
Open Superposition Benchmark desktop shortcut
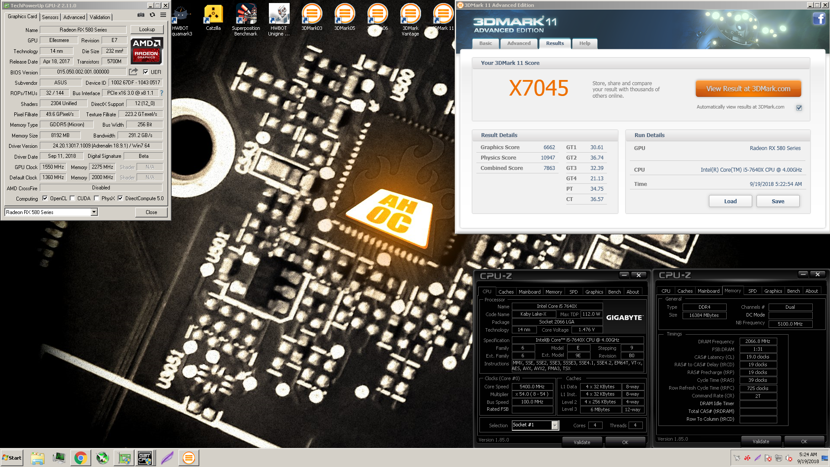[x=246, y=20]
